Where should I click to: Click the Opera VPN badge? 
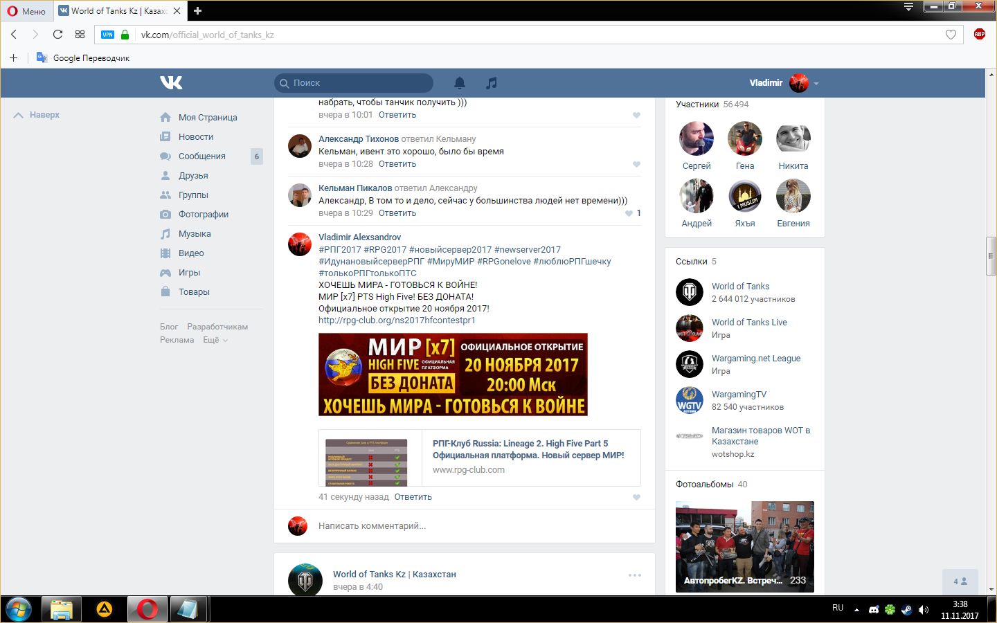coord(107,35)
